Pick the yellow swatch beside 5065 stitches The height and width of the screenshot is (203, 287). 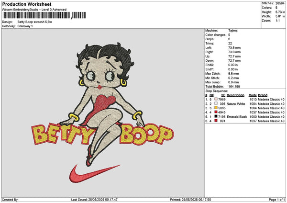(x=216, y=108)
